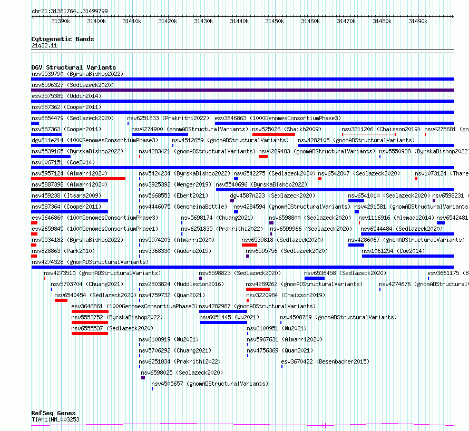Click nsv828863 (Park2010) variant label

(63, 251)
